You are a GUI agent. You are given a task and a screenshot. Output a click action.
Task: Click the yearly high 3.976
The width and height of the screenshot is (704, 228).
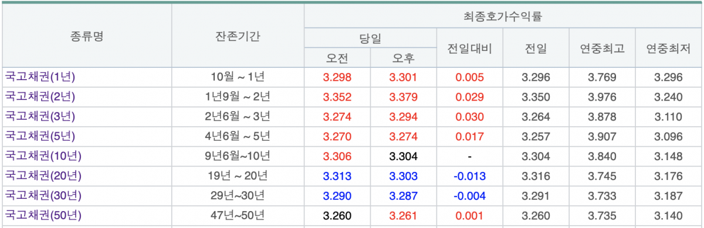(602, 97)
